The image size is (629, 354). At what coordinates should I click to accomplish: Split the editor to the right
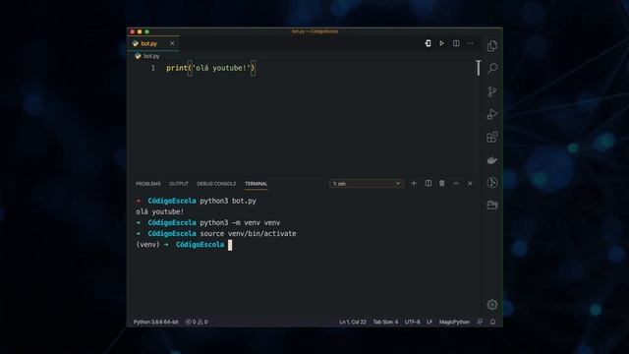click(456, 43)
